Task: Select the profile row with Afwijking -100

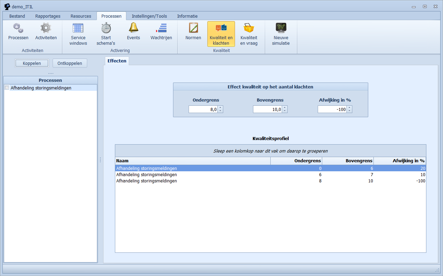Action: [x=271, y=181]
